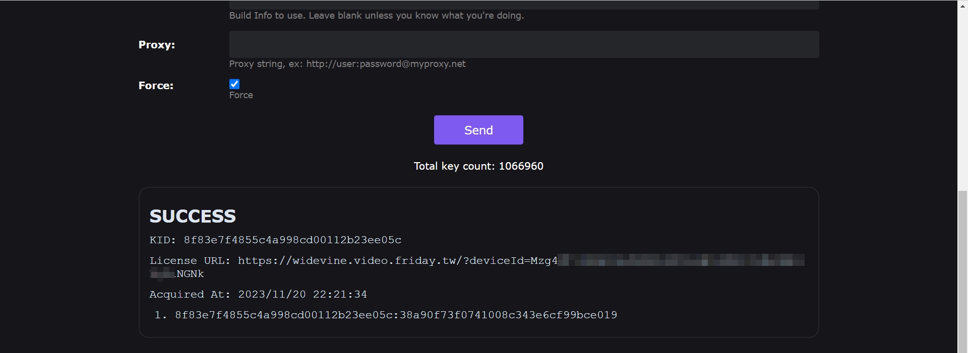
Task: Click the Proxy input field
Action: [x=523, y=44]
